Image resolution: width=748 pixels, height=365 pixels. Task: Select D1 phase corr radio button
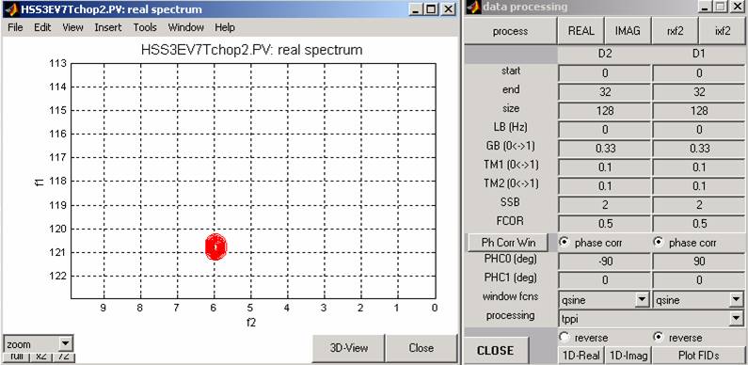[x=659, y=243]
